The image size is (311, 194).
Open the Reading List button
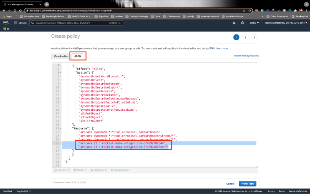(300, 17)
